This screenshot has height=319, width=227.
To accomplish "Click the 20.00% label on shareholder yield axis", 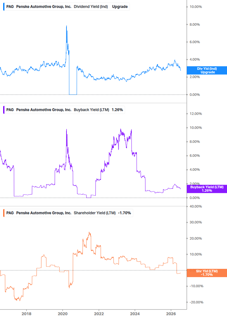I will click(x=196, y=238).
